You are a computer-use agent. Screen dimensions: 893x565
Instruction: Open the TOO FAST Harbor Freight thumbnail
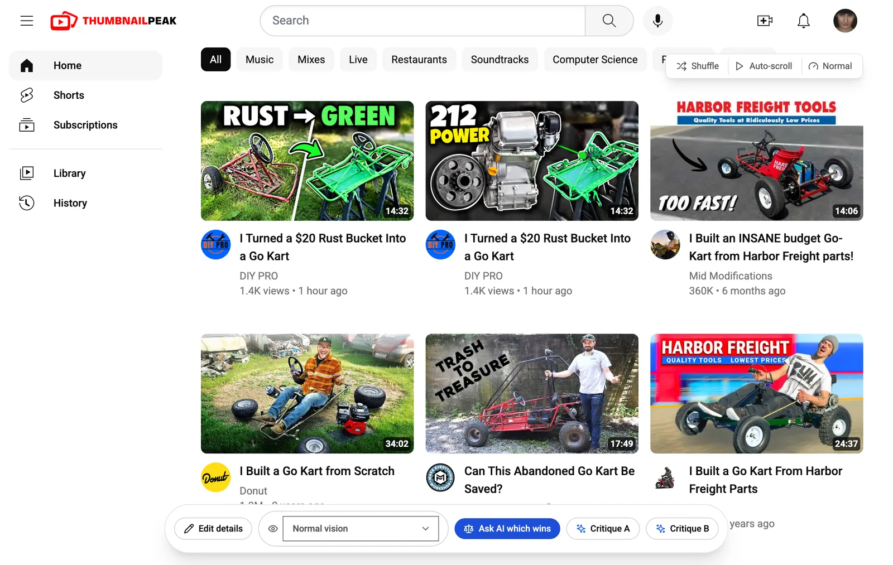756,161
